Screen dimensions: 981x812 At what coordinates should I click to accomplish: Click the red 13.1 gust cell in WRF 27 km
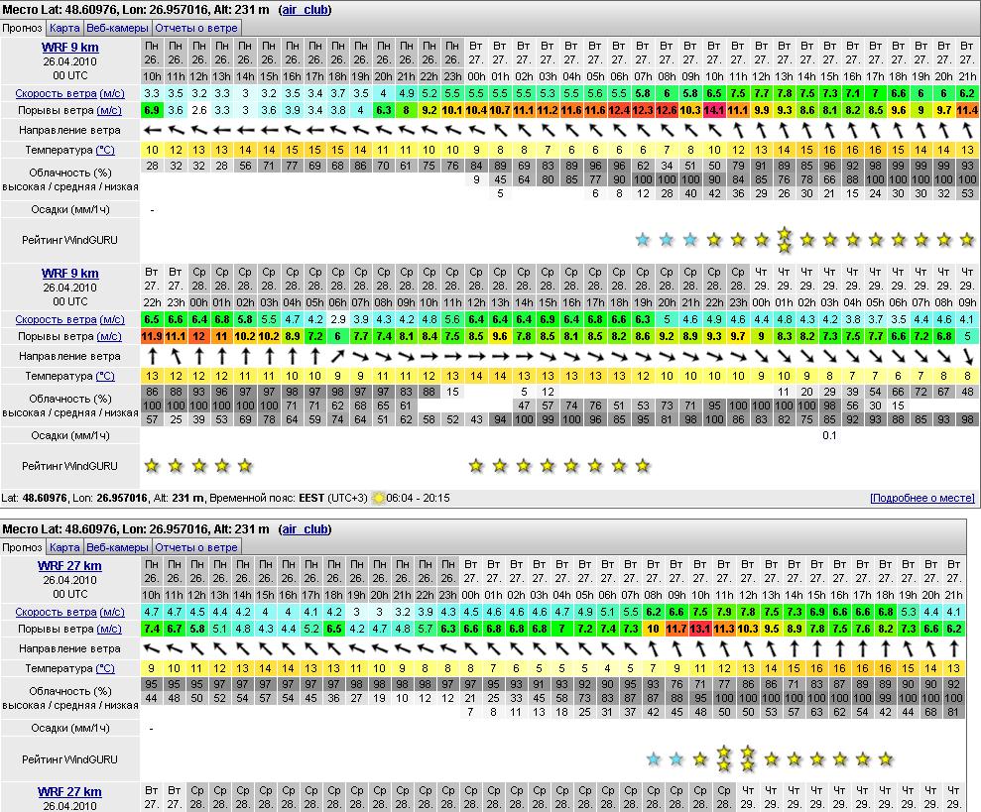click(x=700, y=629)
